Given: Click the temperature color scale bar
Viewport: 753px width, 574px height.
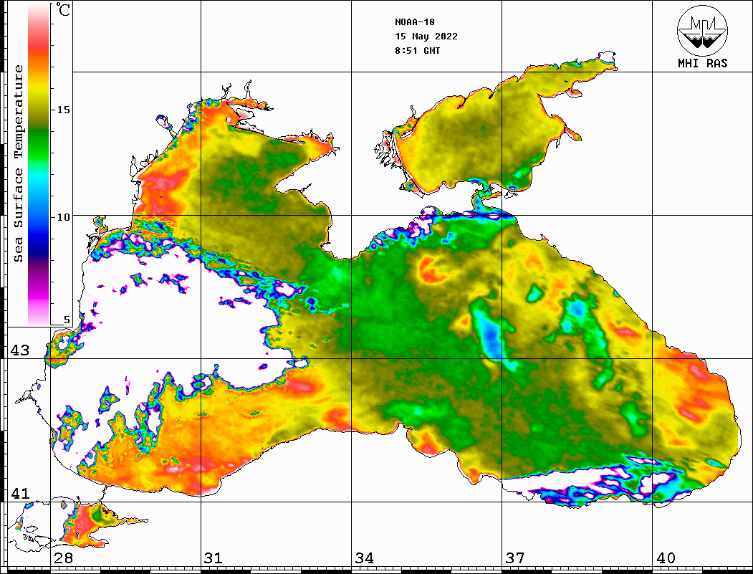Looking at the screenshot, I should coord(39,164).
